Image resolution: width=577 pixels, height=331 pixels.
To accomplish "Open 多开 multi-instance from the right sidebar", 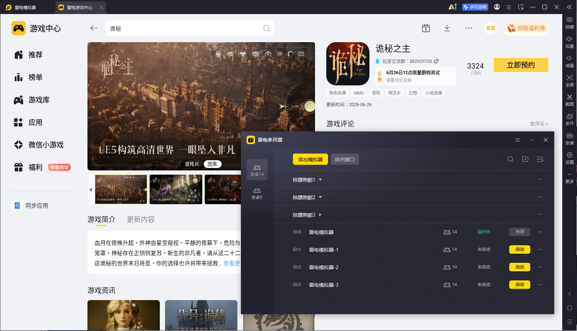I will [570, 119].
